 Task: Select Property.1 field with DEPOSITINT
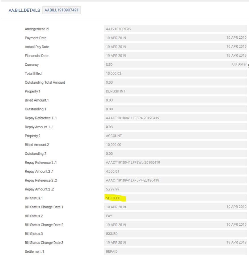pyautogui.click(x=175, y=91)
